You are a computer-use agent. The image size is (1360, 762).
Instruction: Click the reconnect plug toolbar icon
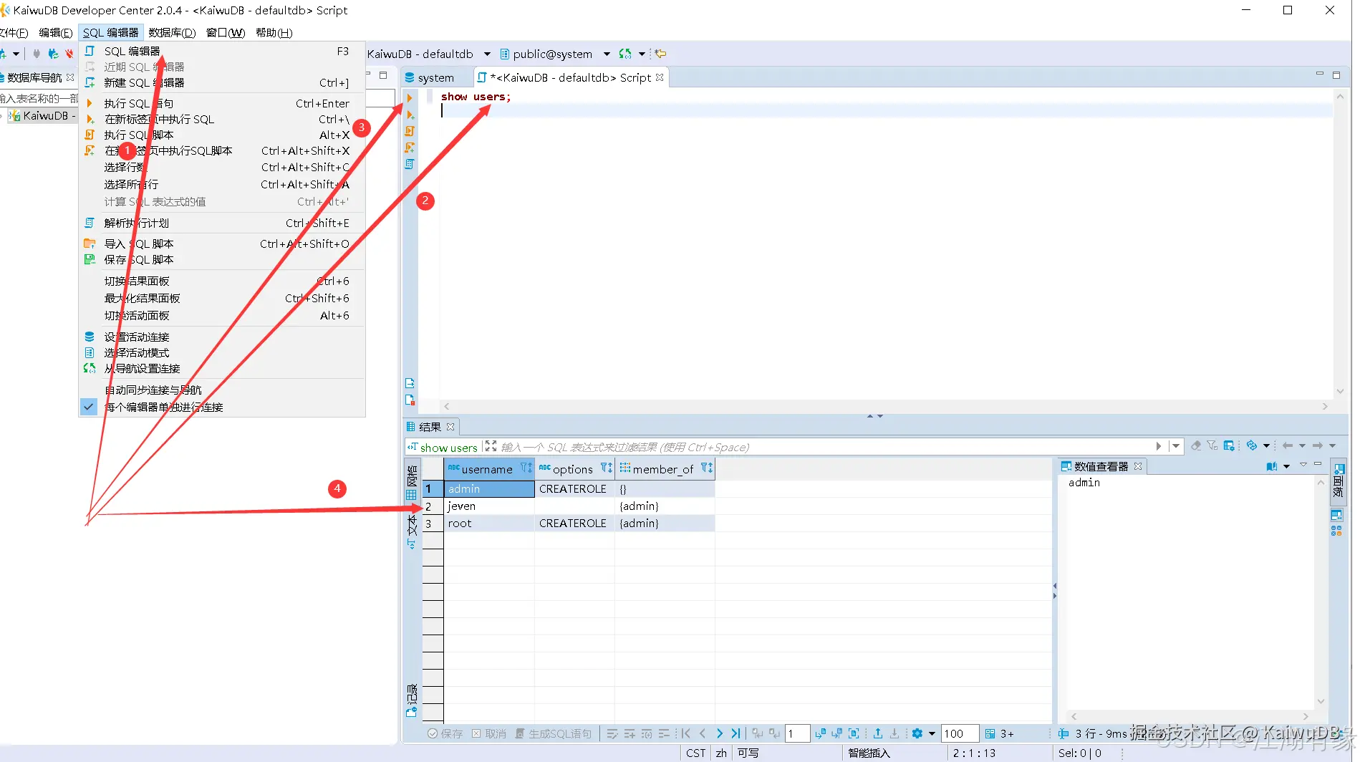[53, 54]
